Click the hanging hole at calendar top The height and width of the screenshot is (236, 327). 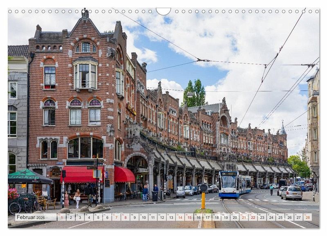click(163, 11)
